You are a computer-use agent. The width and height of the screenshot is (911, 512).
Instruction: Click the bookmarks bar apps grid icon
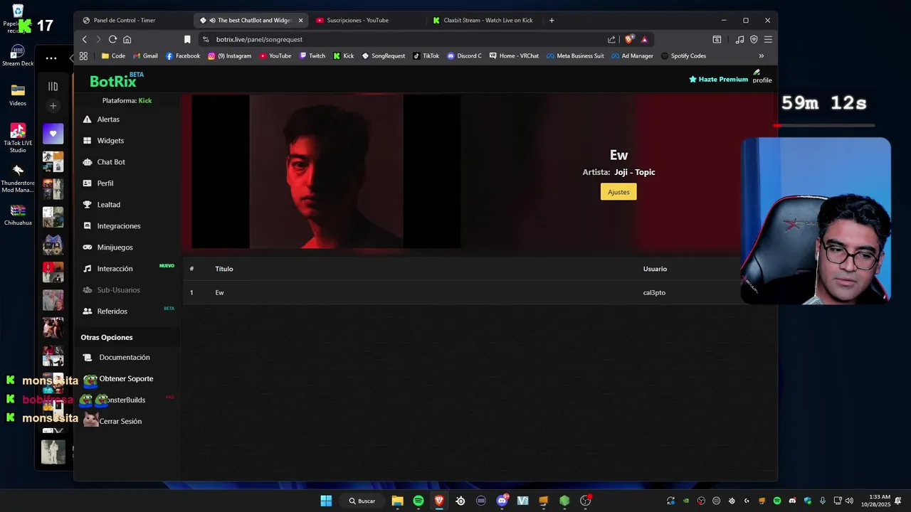[x=83, y=55]
